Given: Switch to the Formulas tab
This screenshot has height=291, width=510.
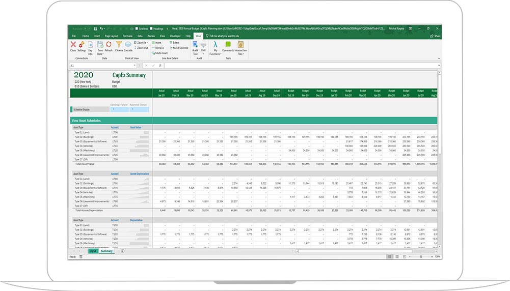Looking at the screenshot, I should 127,36.
